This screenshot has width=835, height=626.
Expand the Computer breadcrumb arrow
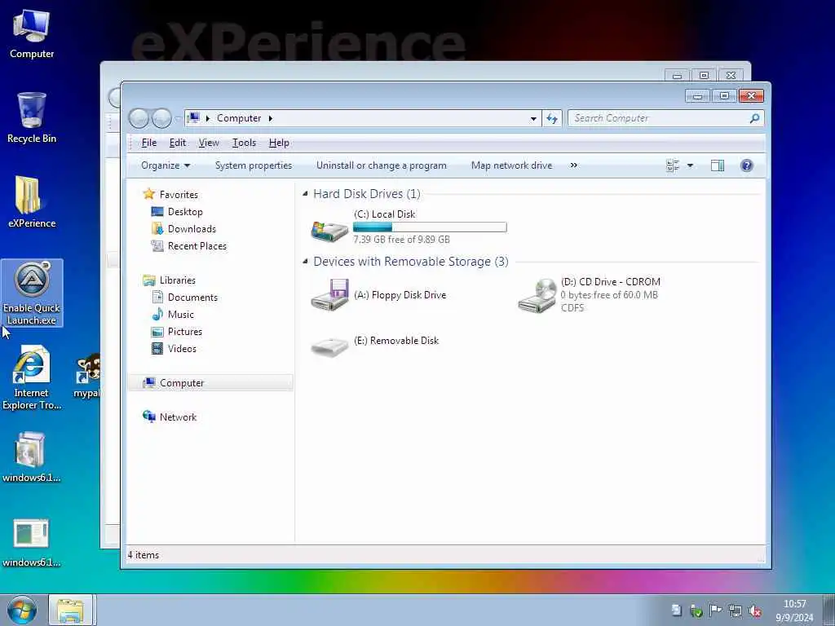point(271,118)
